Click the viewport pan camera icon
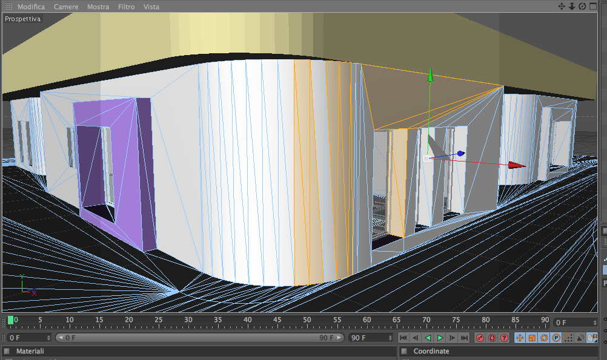This screenshot has height=360, width=607. 562,6
